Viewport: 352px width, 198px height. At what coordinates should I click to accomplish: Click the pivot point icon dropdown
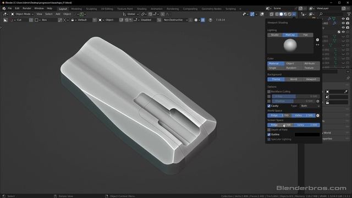click(144, 14)
